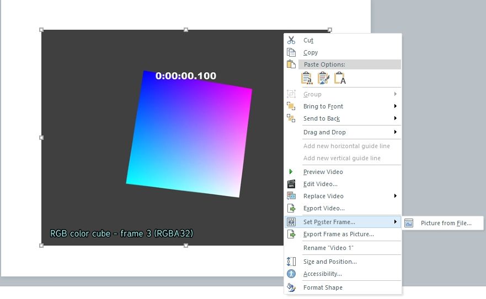The image size is (486, 299).
Task: Click the video's top-left resize handle
Action: [x=41, y=30]
